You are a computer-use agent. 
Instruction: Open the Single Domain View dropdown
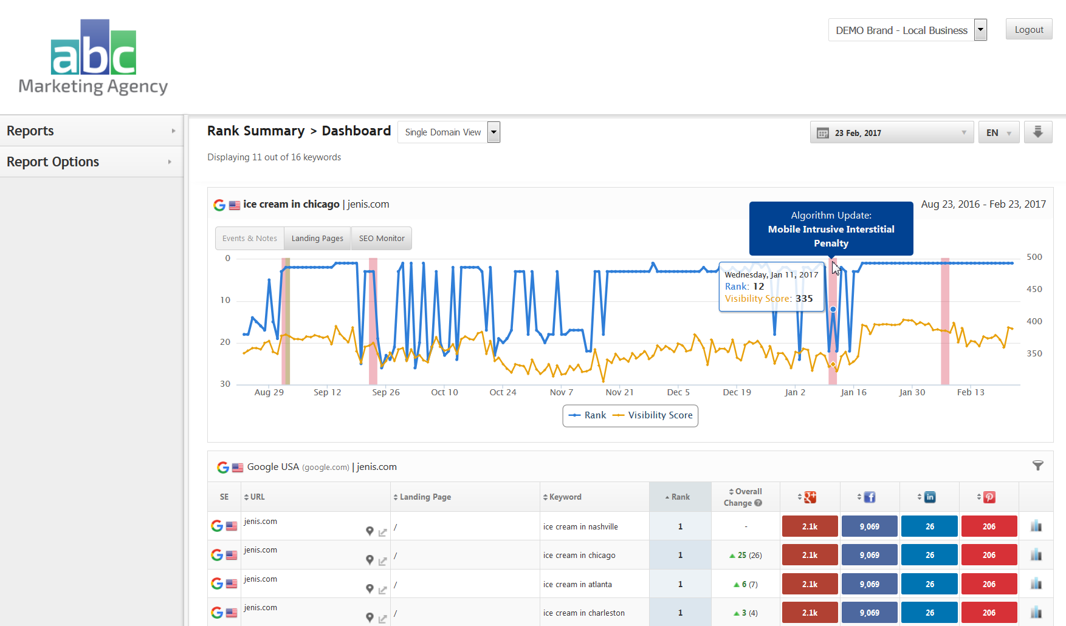(449, 132)
